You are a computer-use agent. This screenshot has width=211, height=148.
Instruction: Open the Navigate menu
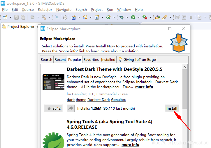(64, 10)
